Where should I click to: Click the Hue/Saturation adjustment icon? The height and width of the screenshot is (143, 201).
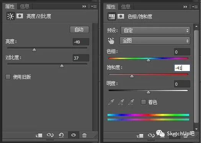click(112, 16)
